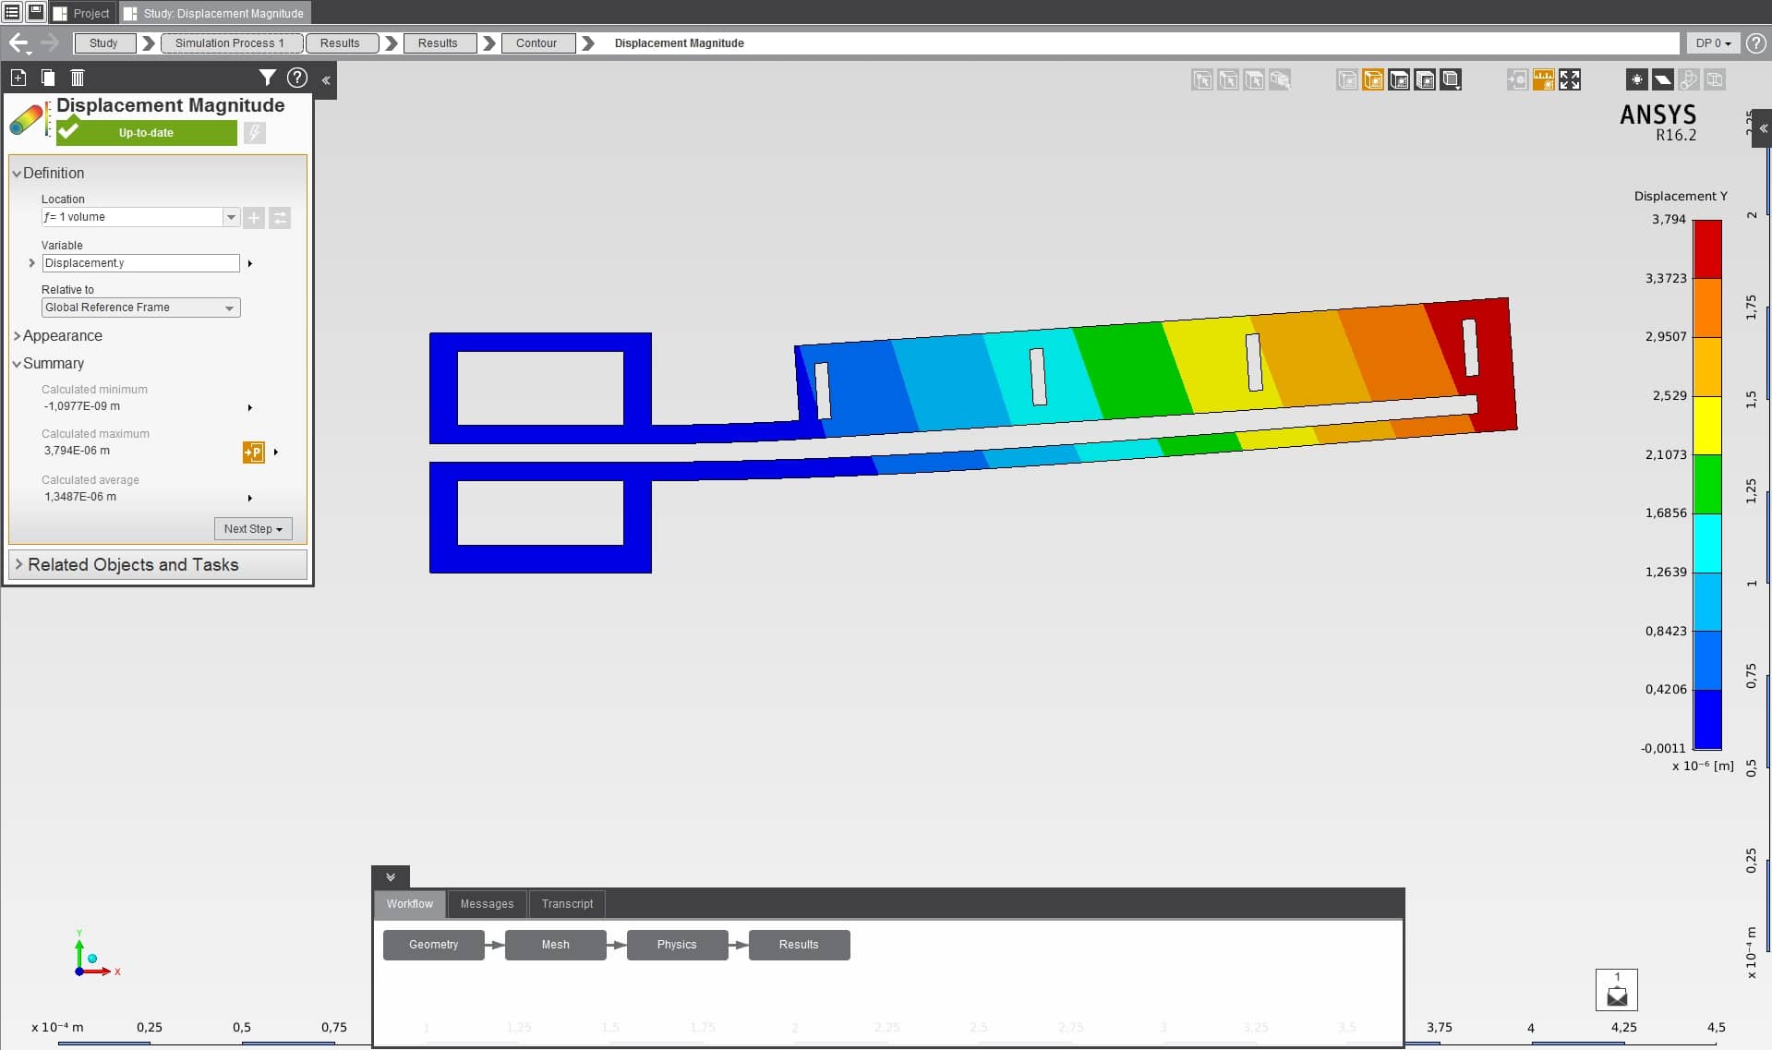
Task: Open the Physics workflow step
Action: (x=677, y=945)
